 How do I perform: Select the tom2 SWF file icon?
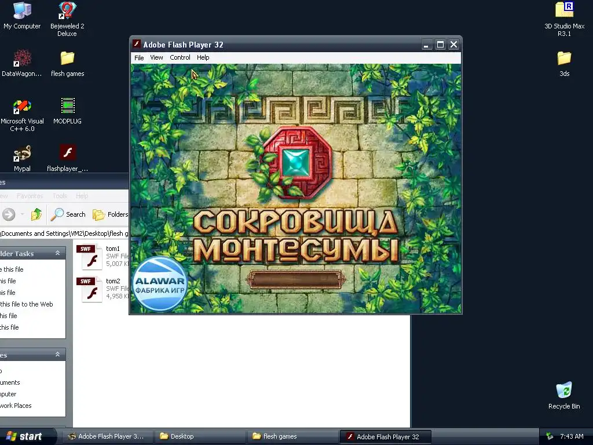tap(90, 289)
